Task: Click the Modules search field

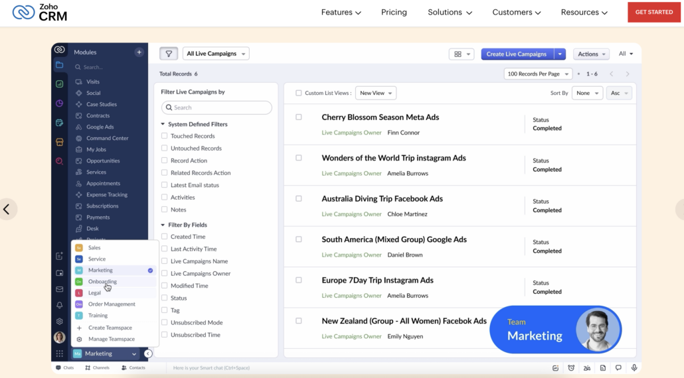Action: (x=109, y=67)
